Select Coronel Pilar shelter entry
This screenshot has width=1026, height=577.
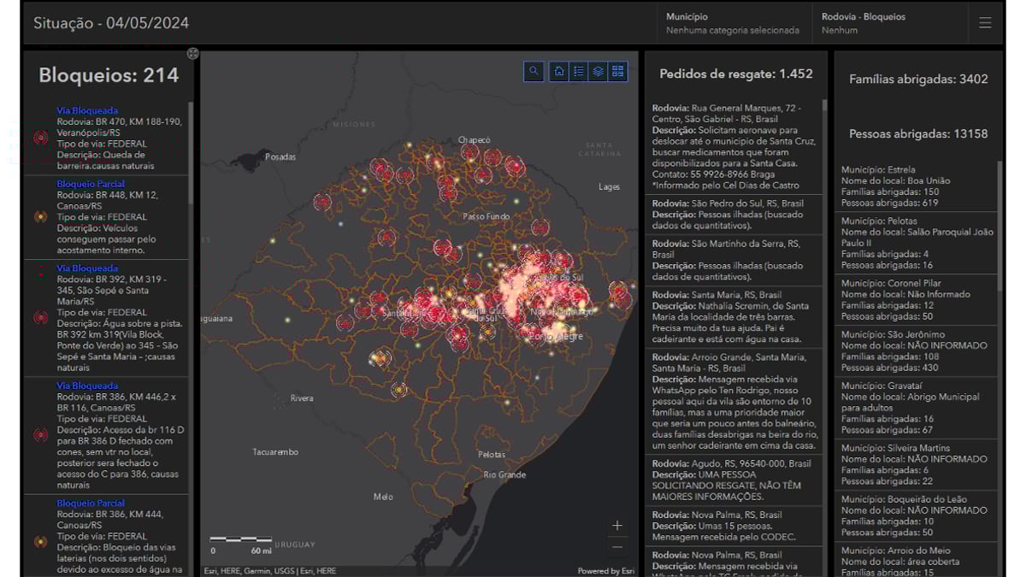pyautogui.click(x=915, y=299)
